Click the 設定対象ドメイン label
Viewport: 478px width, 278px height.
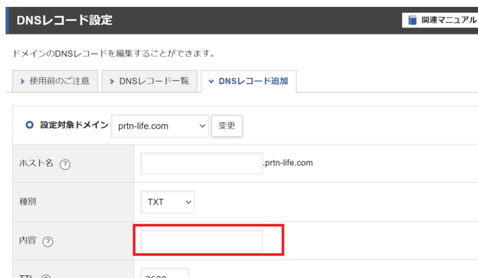click(x=75, y=125)
